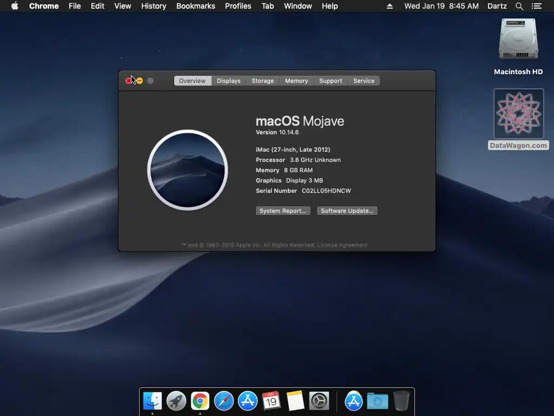The height and width of the screenshot is (416, 554).
Task: Open Calendar showing 19 in dock
Action: point(272,401)
